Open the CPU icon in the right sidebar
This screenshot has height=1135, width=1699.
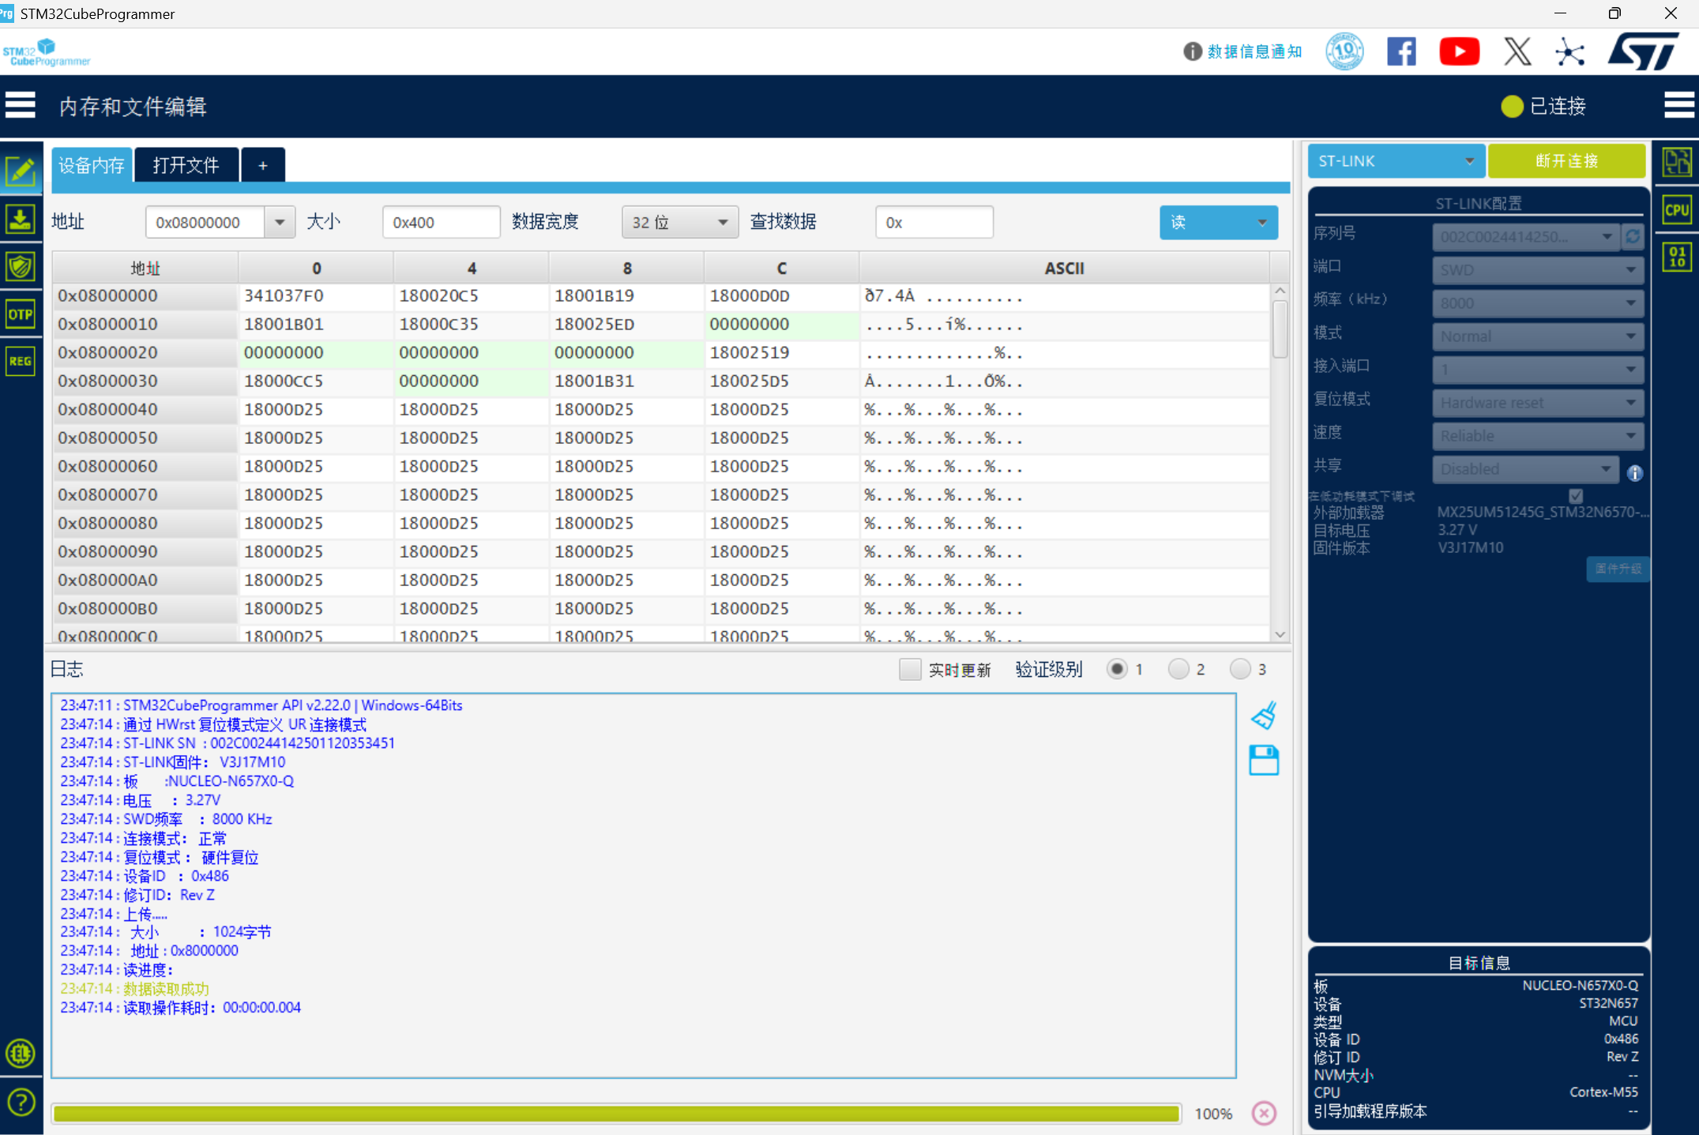coord(1676,210)
